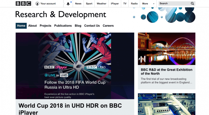Open the Blog navigation tab
Screen dimensions: 209x115
point(78,26)
